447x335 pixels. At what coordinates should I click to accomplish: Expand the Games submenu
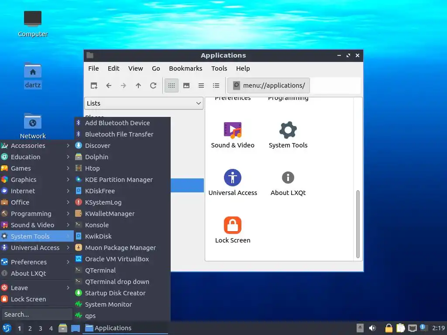[37, 168]
